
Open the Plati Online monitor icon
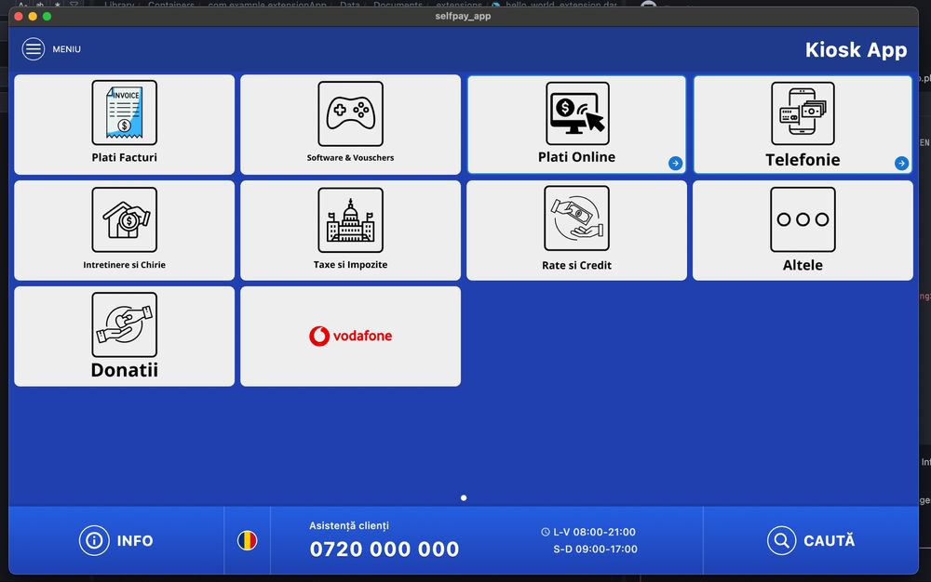coord(578,113)
